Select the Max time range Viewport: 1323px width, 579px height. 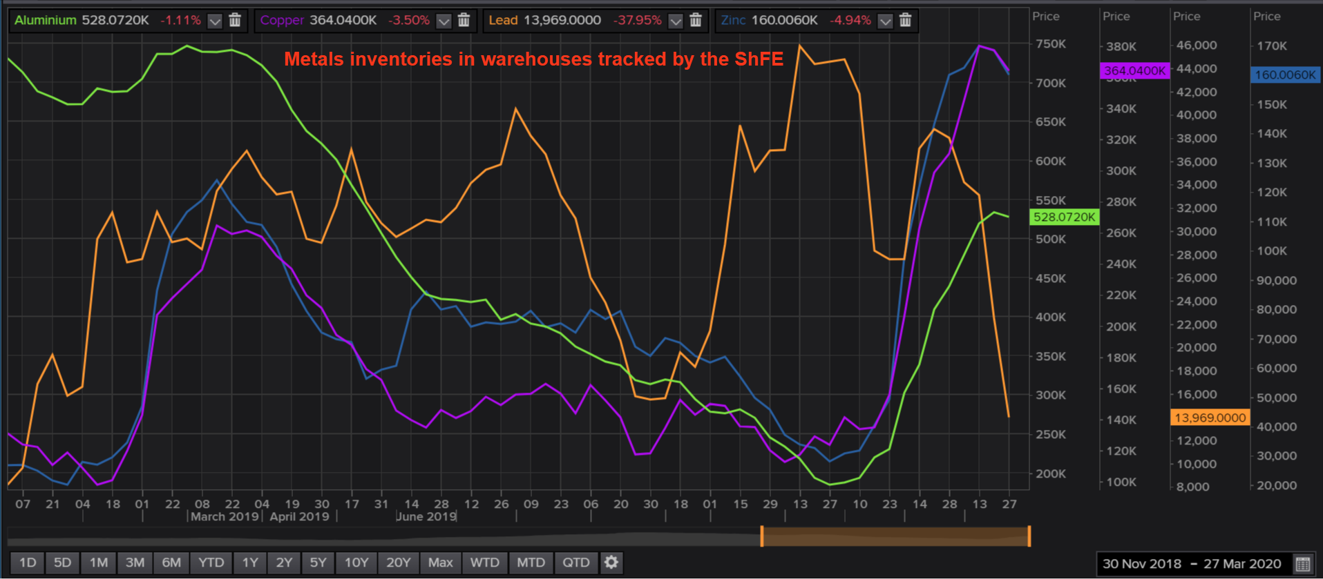[x=440, y=562]
